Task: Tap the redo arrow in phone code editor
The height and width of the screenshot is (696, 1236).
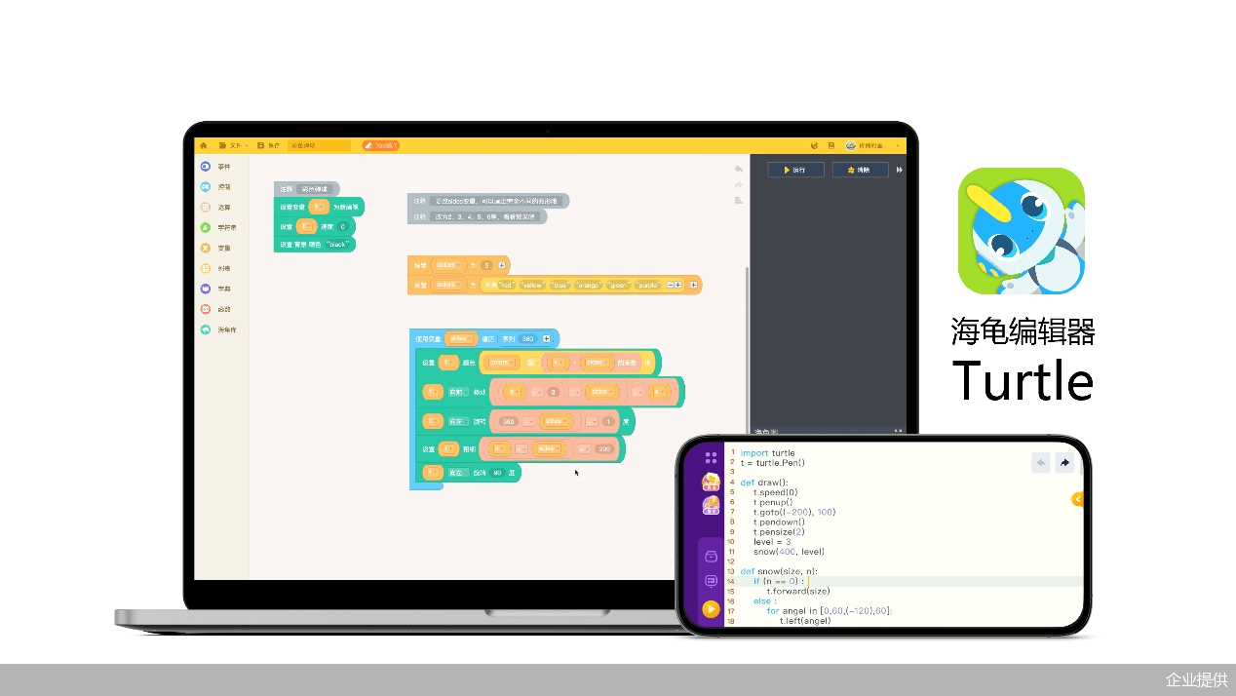Action: point(1064,463)
